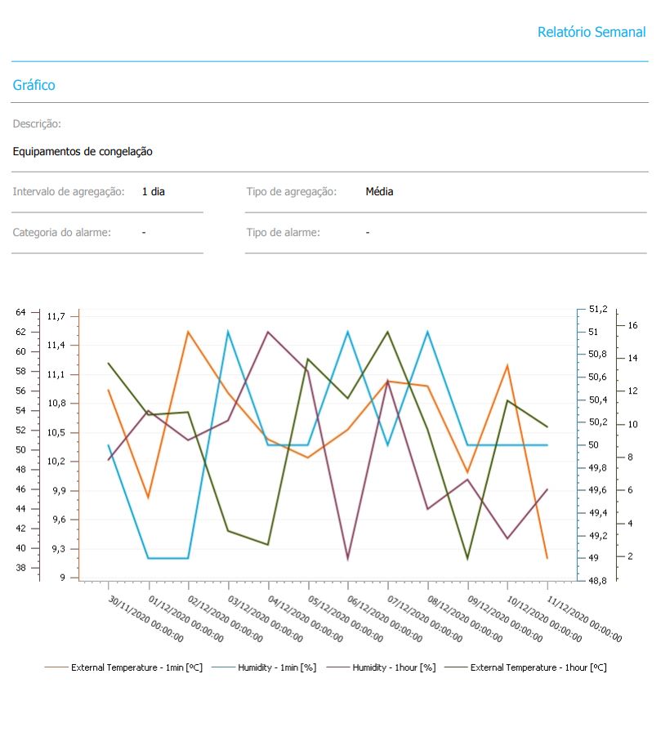Image resolution: width=661 pixels, height=741 pixels.
Task: Select the "External Temperature - 1hour [ºC]" legend label
Action: 538,667
